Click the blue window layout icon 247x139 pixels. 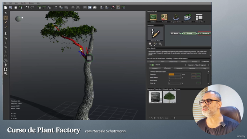tap(90, 7)
